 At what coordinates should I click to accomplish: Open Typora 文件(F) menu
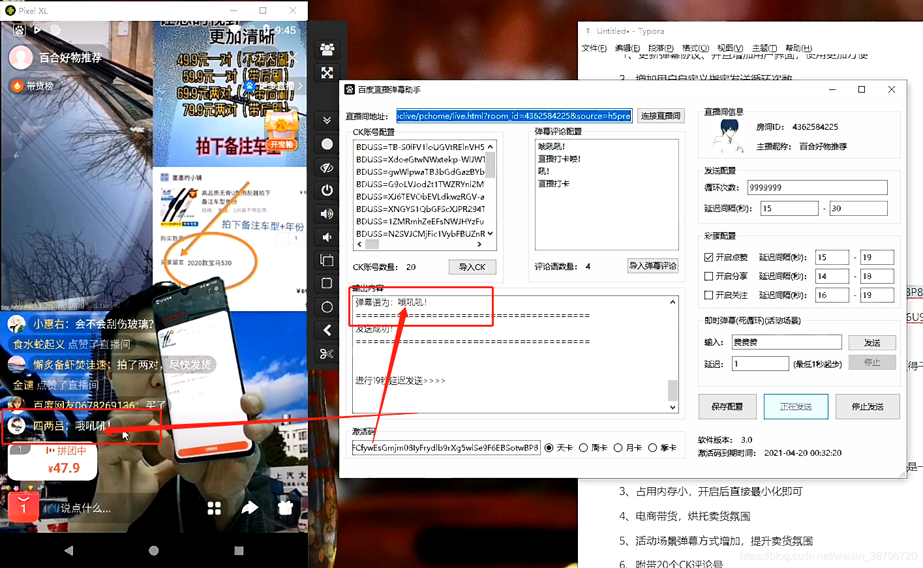[x=594, y=48]
